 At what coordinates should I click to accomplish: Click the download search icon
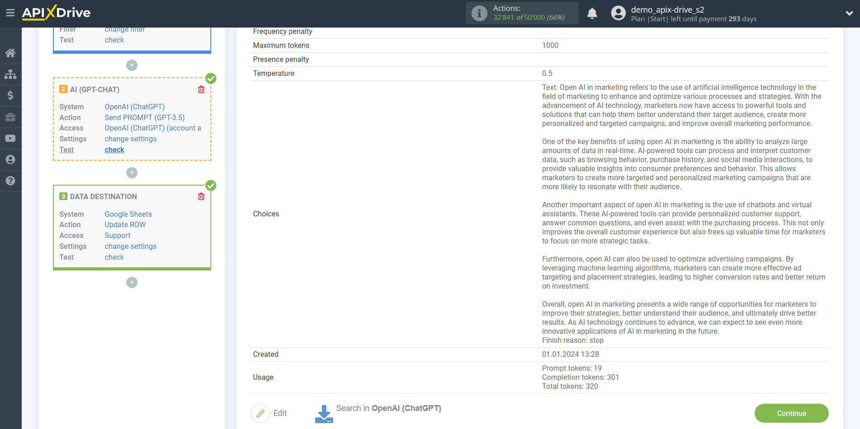click(x=324, y=414)
